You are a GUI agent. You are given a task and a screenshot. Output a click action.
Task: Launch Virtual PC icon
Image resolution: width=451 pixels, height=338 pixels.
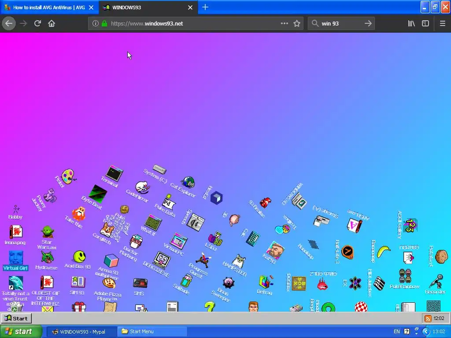[179, 241]
